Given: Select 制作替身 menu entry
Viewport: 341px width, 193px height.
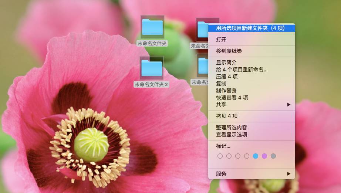Looking at the screenshot, I should click(251, 91).
